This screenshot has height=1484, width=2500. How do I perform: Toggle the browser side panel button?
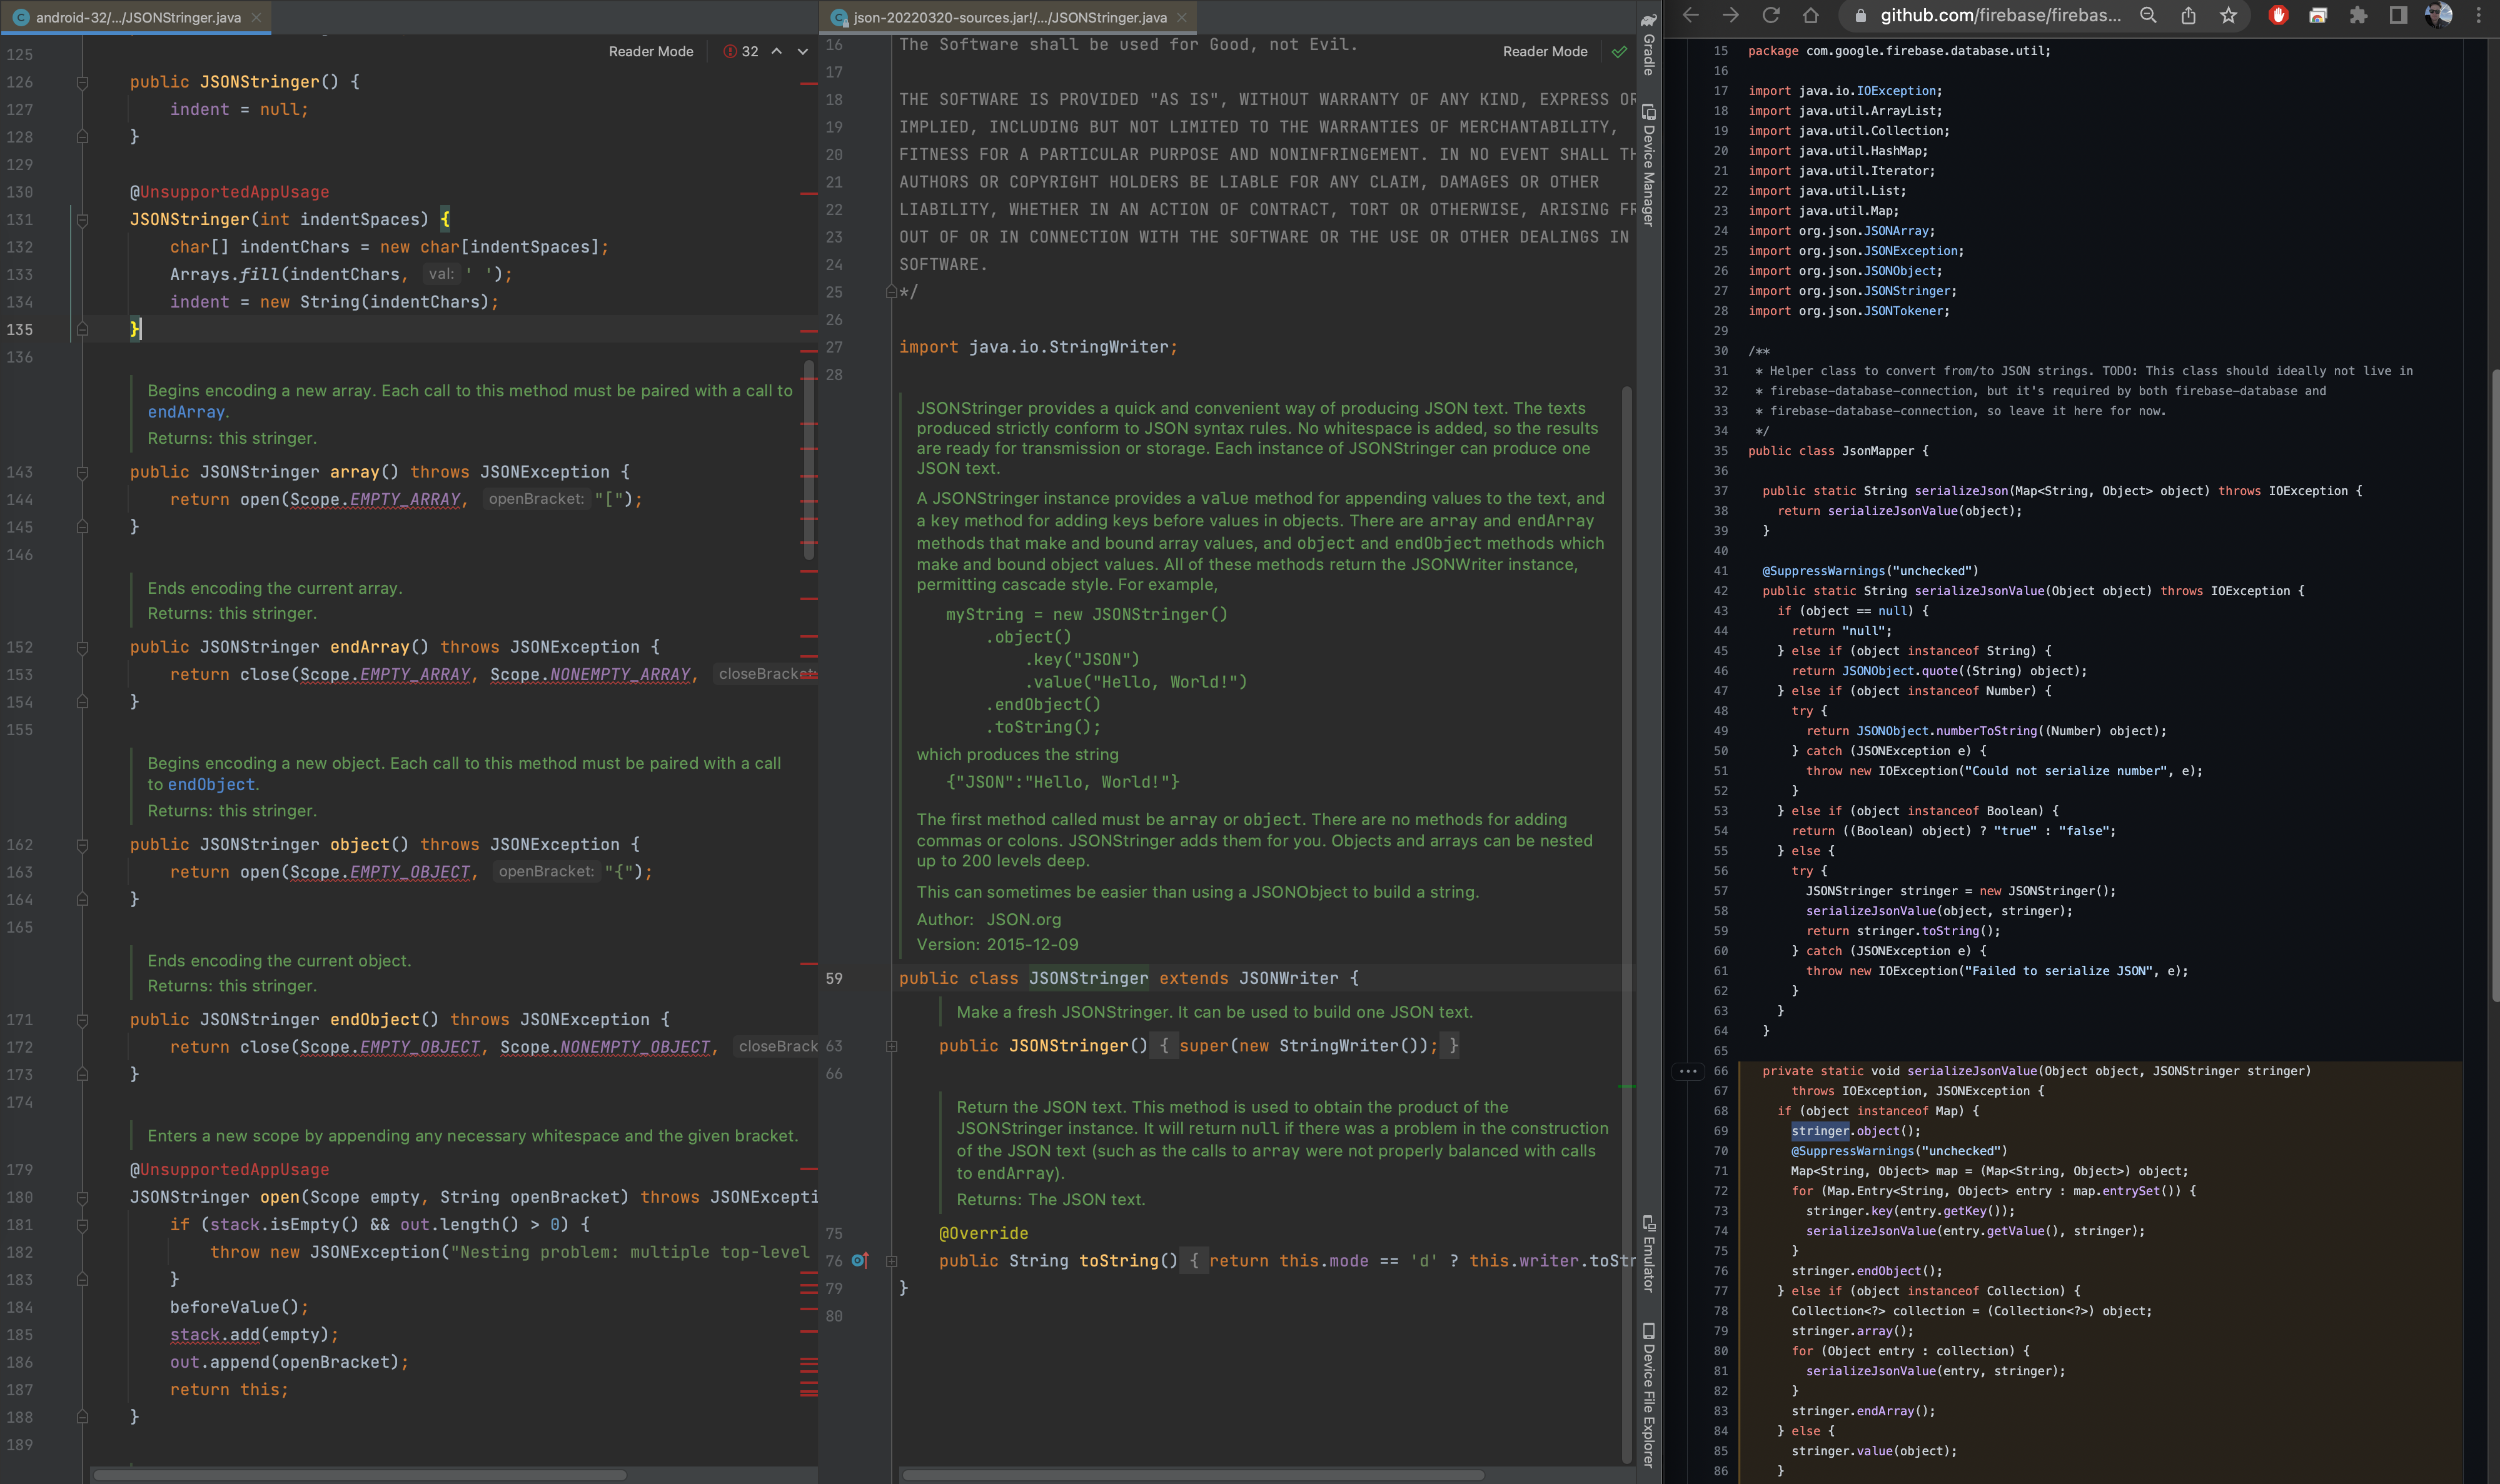click(x=2398, y=15)
